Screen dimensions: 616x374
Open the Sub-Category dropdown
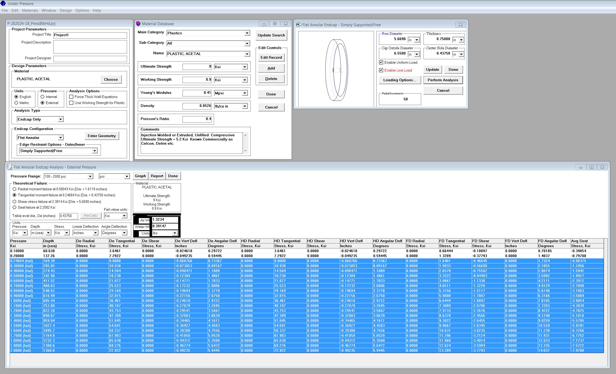tap(247, 43)
